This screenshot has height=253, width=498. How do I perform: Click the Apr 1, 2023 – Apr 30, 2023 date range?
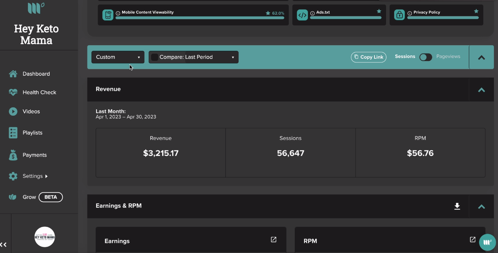point(126,117)
